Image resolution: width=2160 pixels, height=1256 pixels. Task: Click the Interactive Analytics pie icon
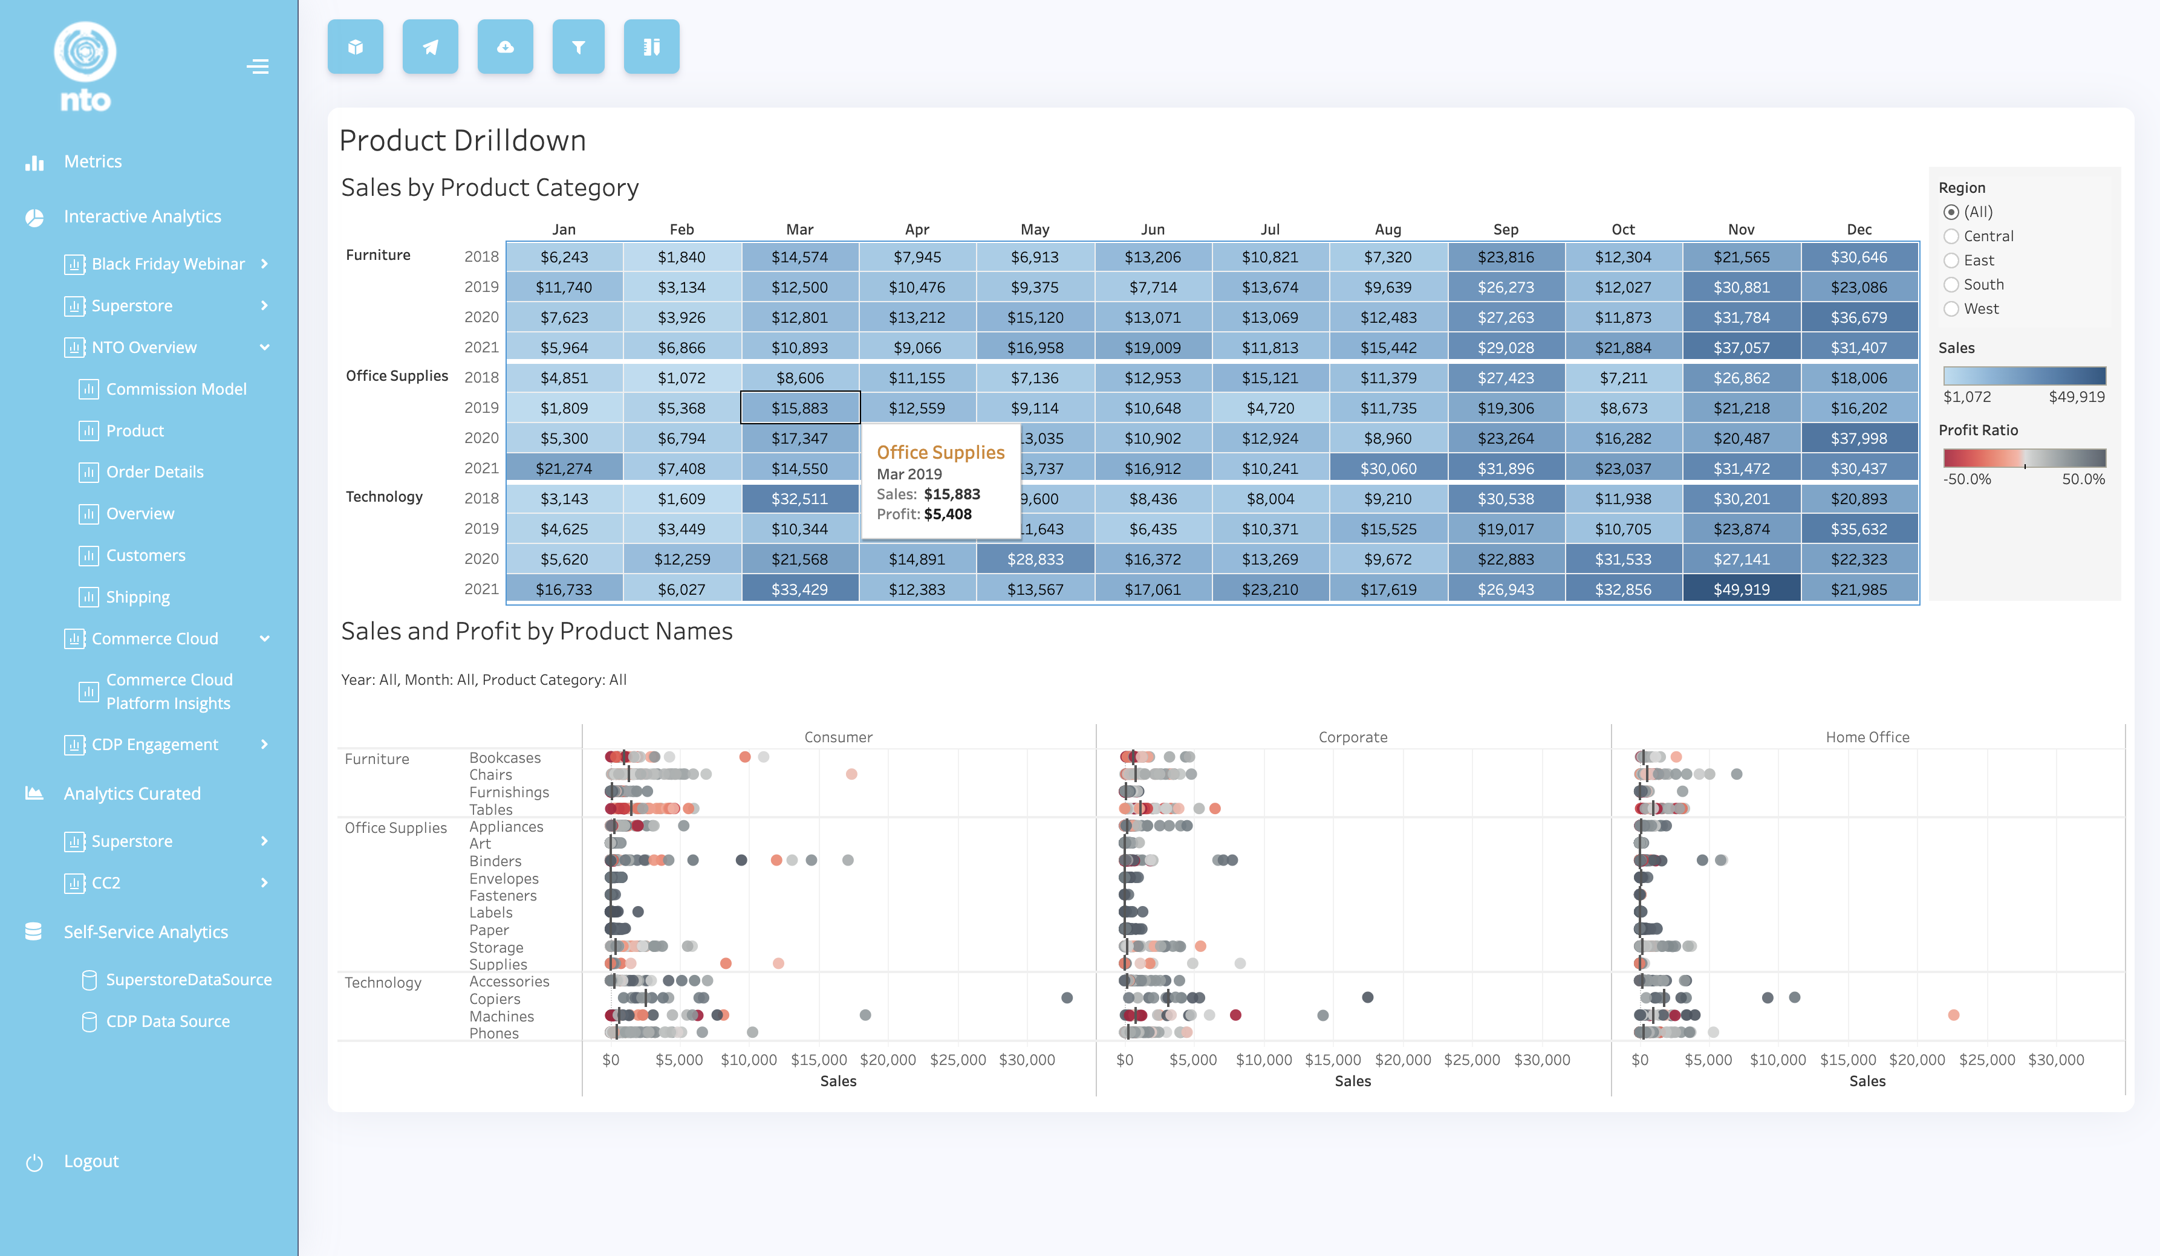pyautogui.click(x=33, y=216)
